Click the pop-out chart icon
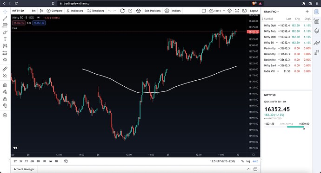The width and height of the screenshot is (321, 173). 130,11
